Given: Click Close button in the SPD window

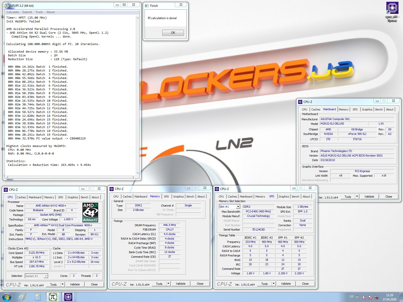Looking at the screenshot, I should pos(305,284).
